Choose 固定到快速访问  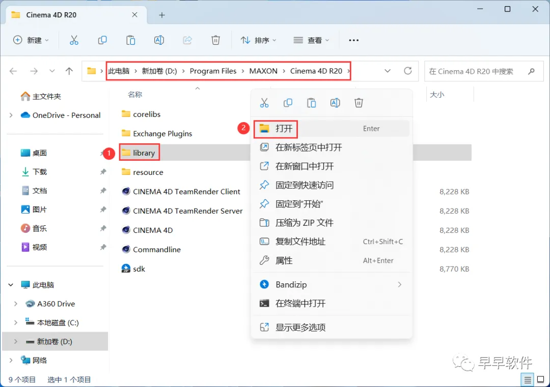tap(331, 185)
